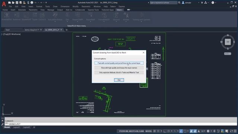Click the keyword search input field
The image size is (238, 134).
click(164, 3)
